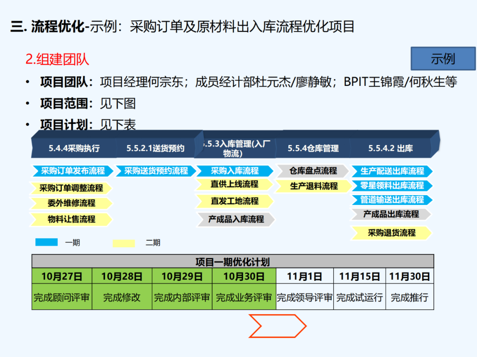The image size is (477, 357).
Task: Select the 项目一期优化计划 table header
Action: (x=232, y=261)
